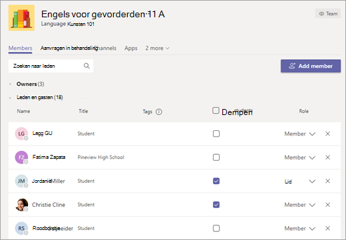Click the Tags info icon
This screenshot has height=240, width=346.
tap(159, 112)
